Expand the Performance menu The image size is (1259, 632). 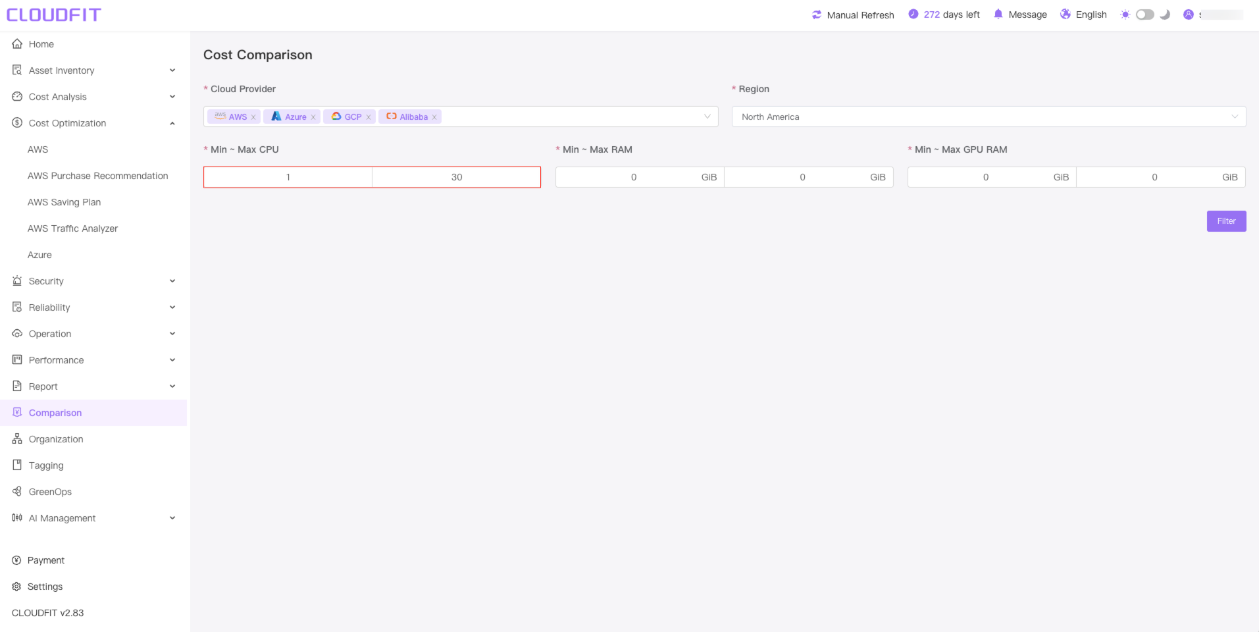(x=172, y=360)
